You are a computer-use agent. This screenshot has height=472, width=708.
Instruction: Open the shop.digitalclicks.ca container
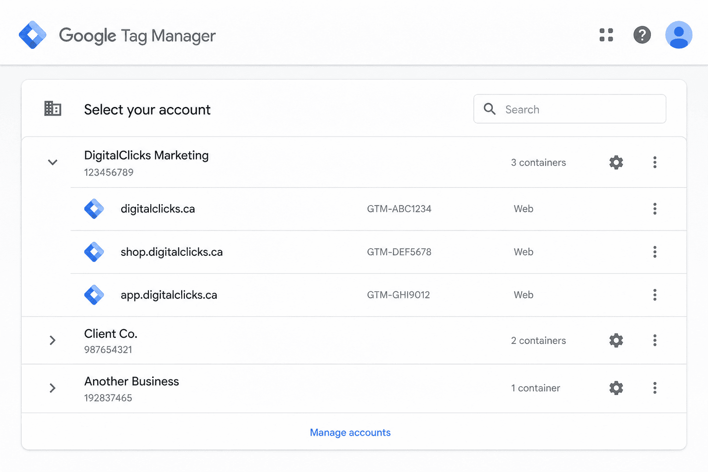tap(171, 252)
